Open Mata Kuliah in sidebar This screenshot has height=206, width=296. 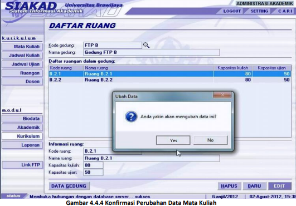point(22,47)
